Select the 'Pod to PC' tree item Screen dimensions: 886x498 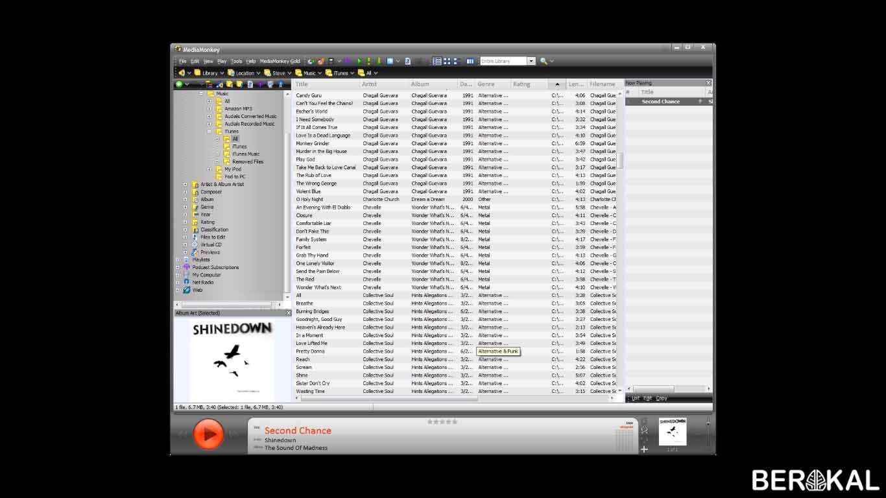[x=235, y=176]
